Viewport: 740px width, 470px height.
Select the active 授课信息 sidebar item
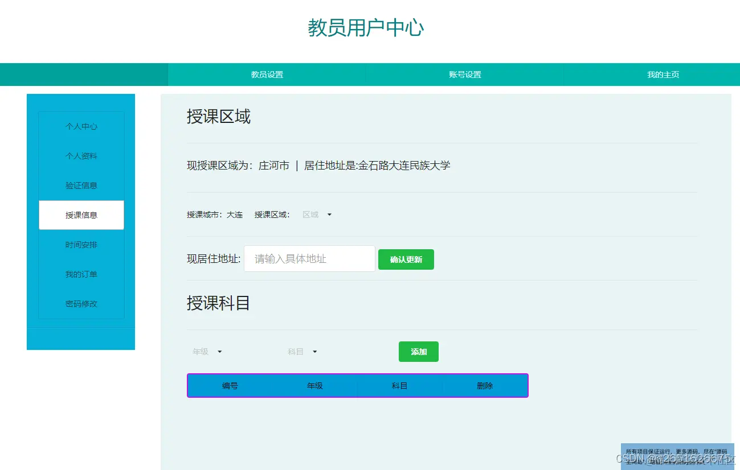pos(81,215)
